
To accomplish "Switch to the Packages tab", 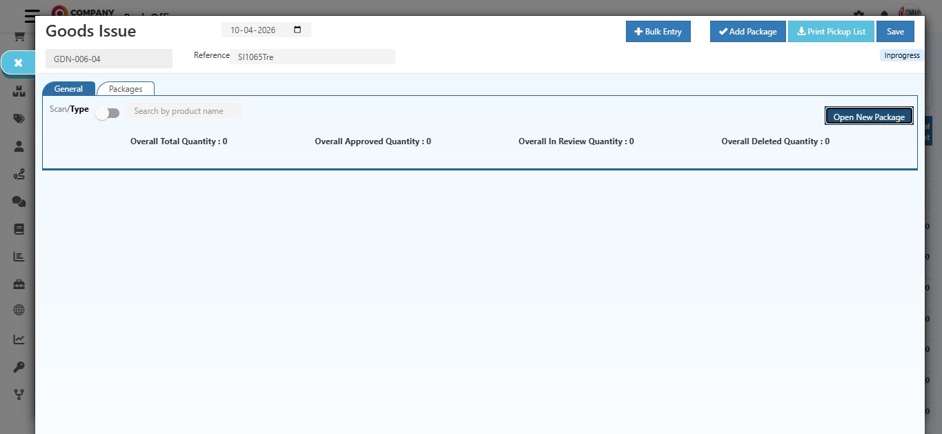I will [126, 88].
